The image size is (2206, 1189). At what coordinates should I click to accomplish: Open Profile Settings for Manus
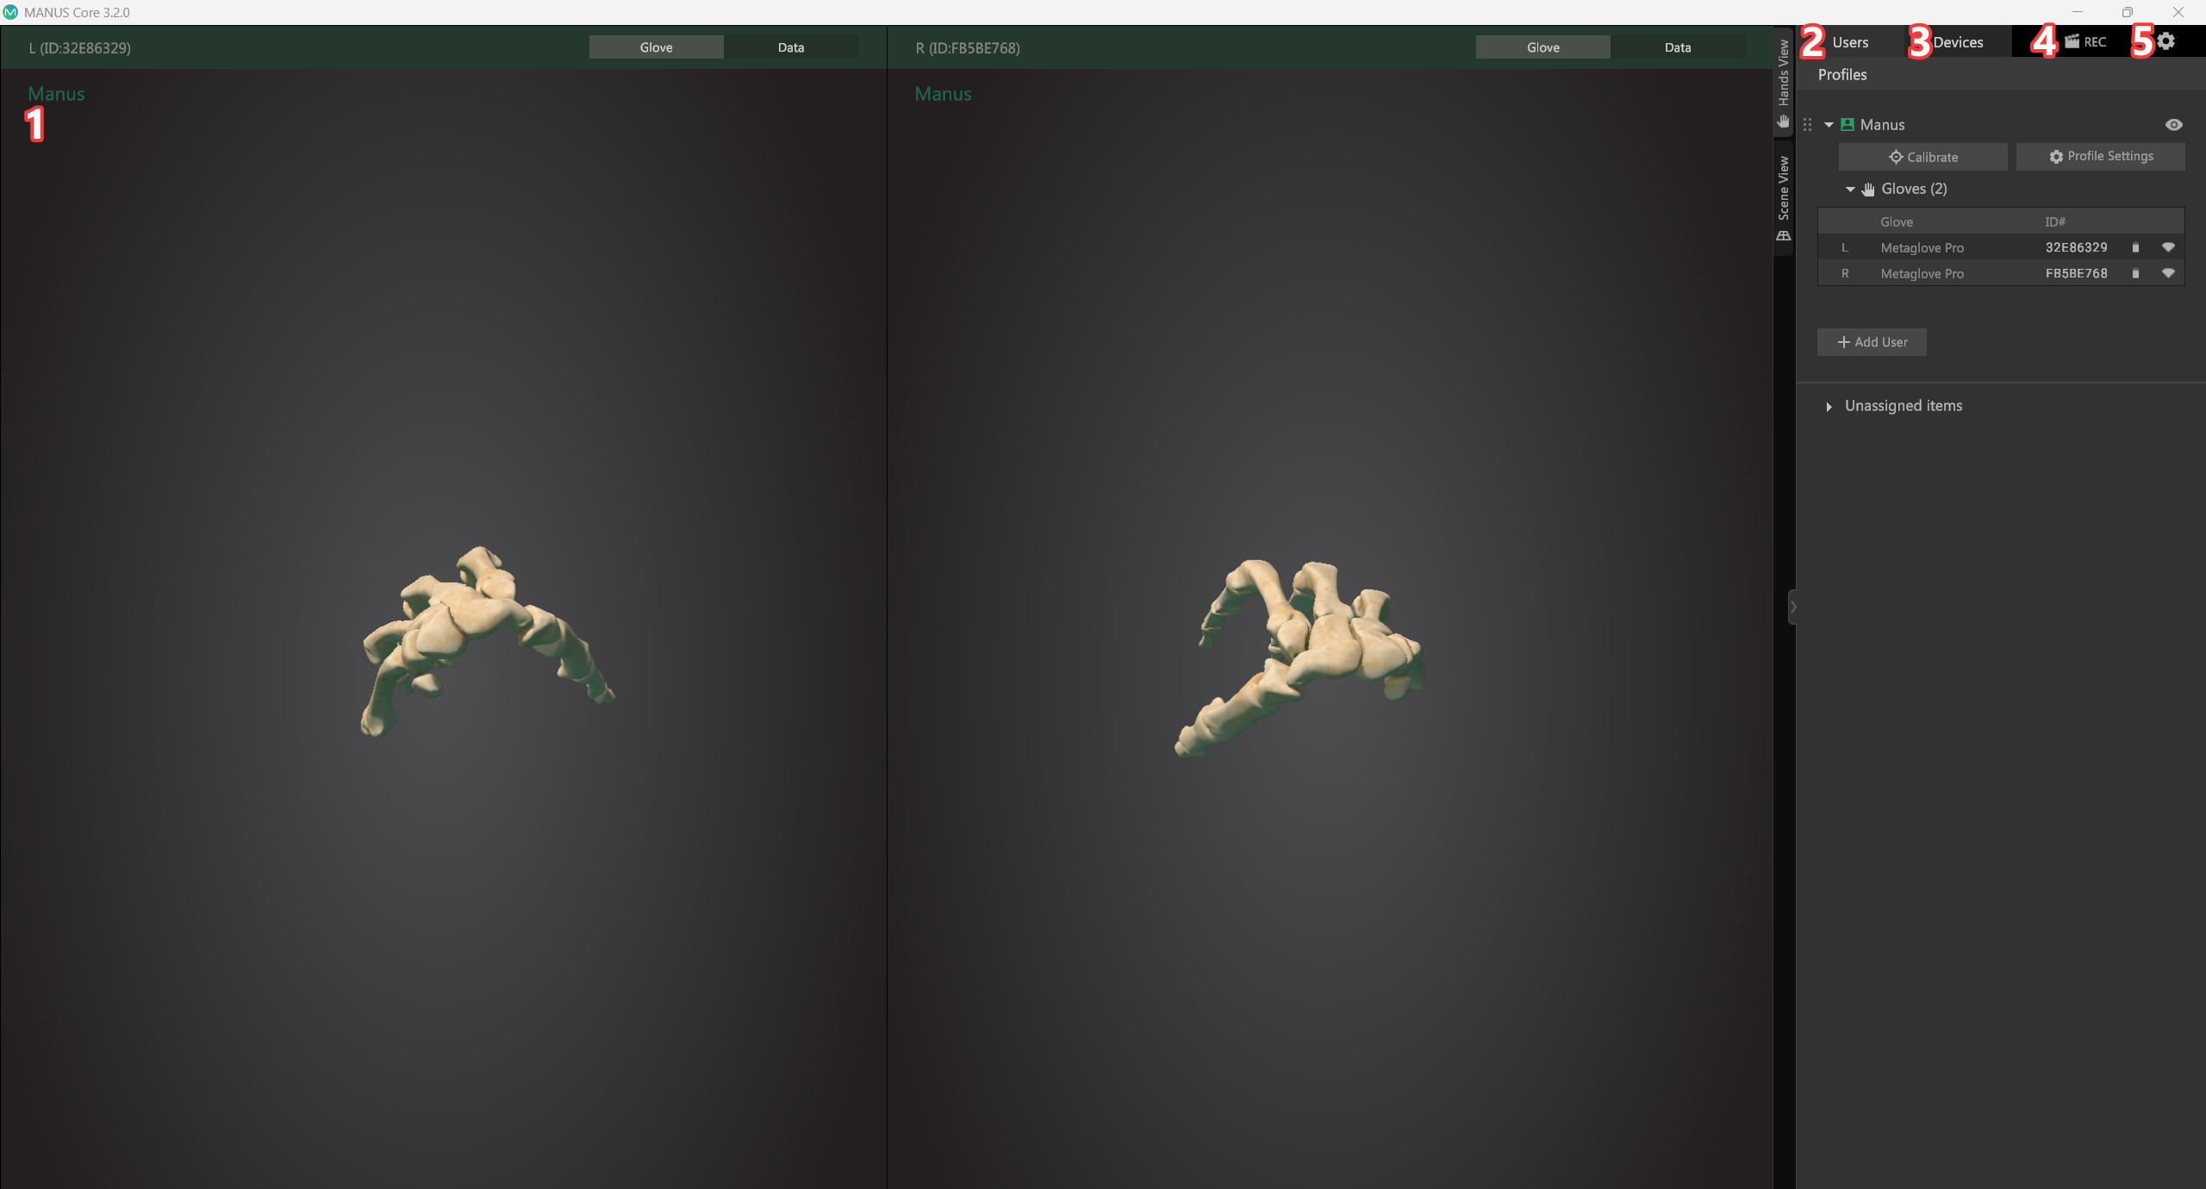pos(2101,157)
